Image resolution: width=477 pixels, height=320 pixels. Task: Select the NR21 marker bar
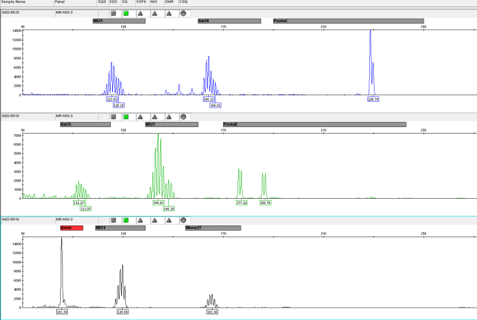[x=118, y=21]
